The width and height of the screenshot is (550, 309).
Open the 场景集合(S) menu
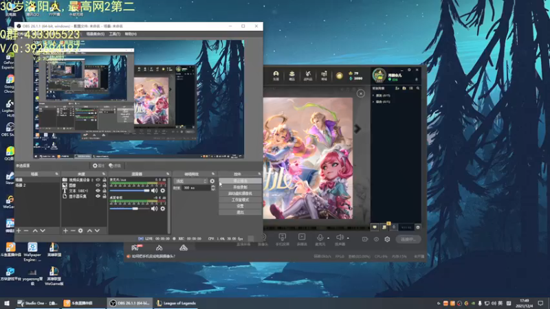click(x=96, y=34)
